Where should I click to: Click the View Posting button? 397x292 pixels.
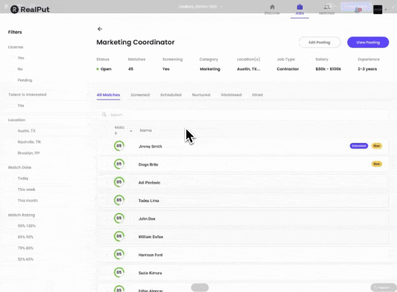pyautogui.click(x=368, y=43)
